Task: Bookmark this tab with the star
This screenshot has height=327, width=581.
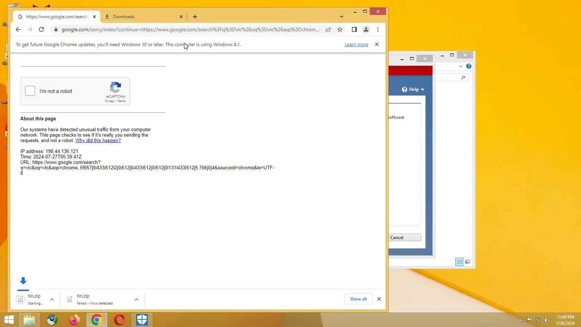Action: (340, 29)
